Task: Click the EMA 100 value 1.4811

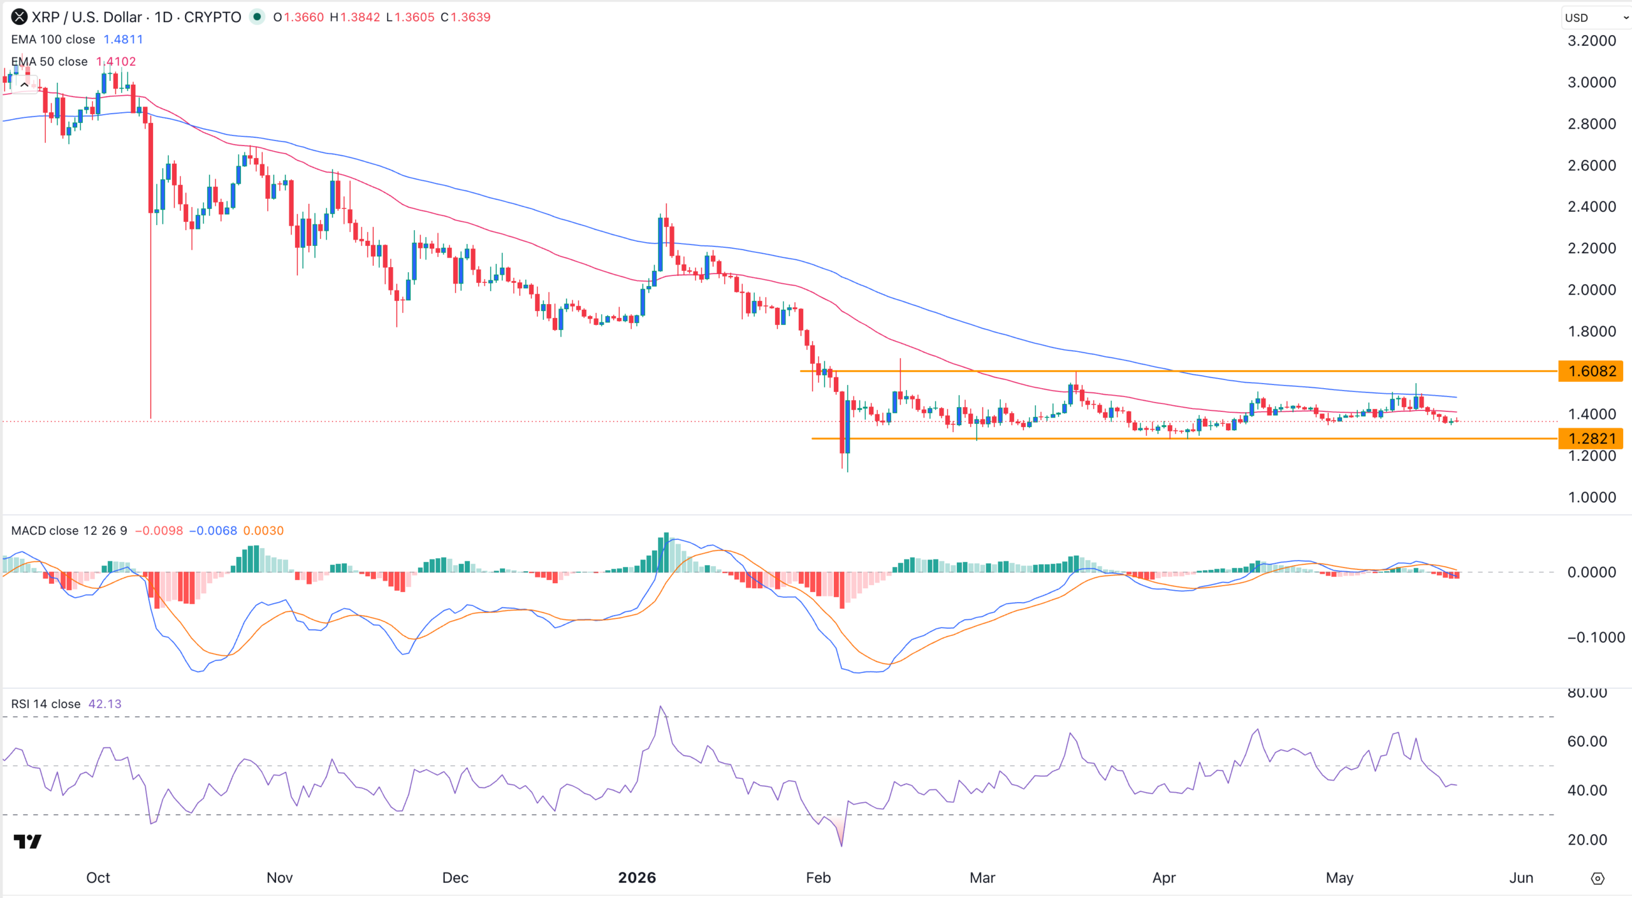Action: pyautogui.click(x=123, y=40)
